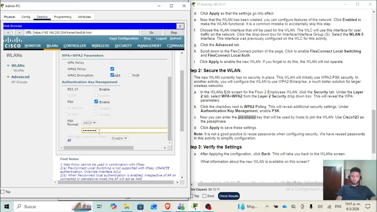
Task: Open the WPA gtk-randomize Disable dropdown
Action: point(119,138)
